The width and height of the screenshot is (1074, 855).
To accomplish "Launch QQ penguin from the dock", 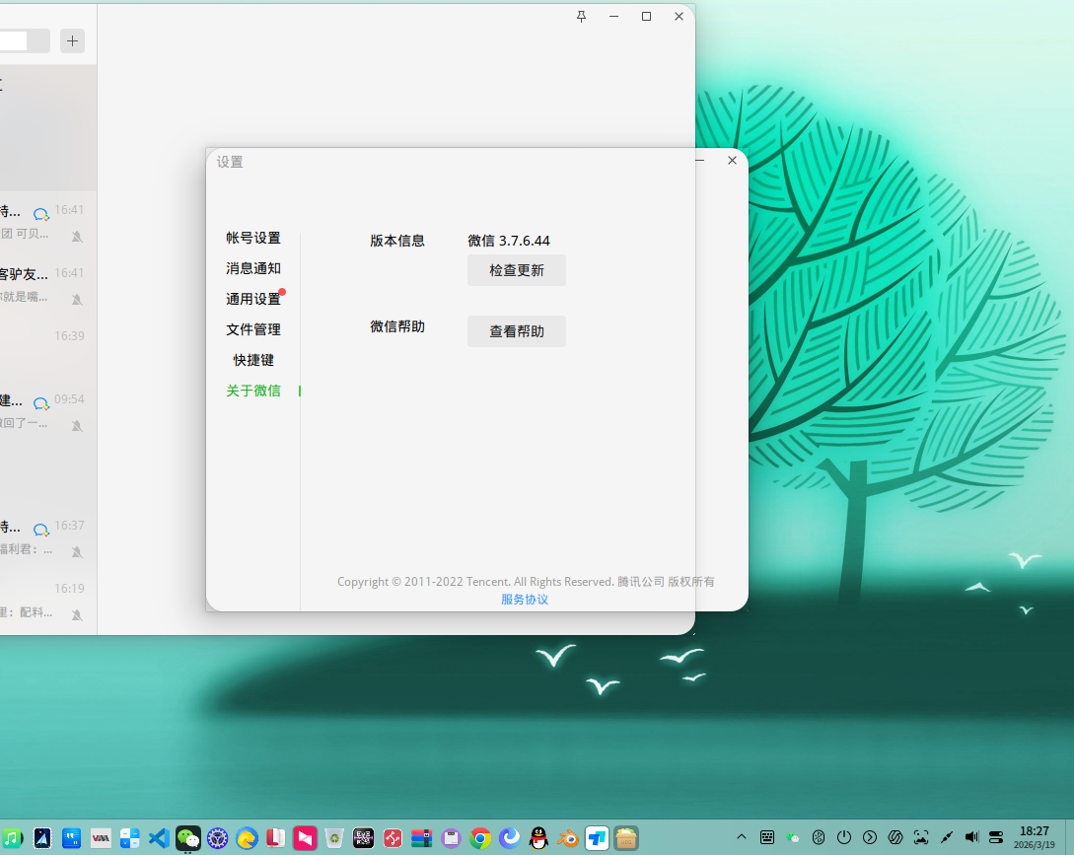I will pos(539,838).
